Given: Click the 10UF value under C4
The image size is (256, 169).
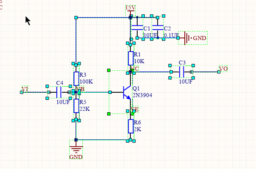Looking at the screenshot, I should click(x=63, y=102).
